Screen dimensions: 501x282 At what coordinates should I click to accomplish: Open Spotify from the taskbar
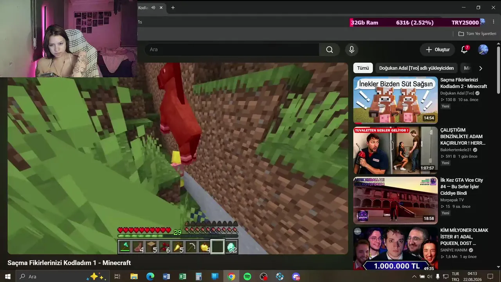coord(247,277)
